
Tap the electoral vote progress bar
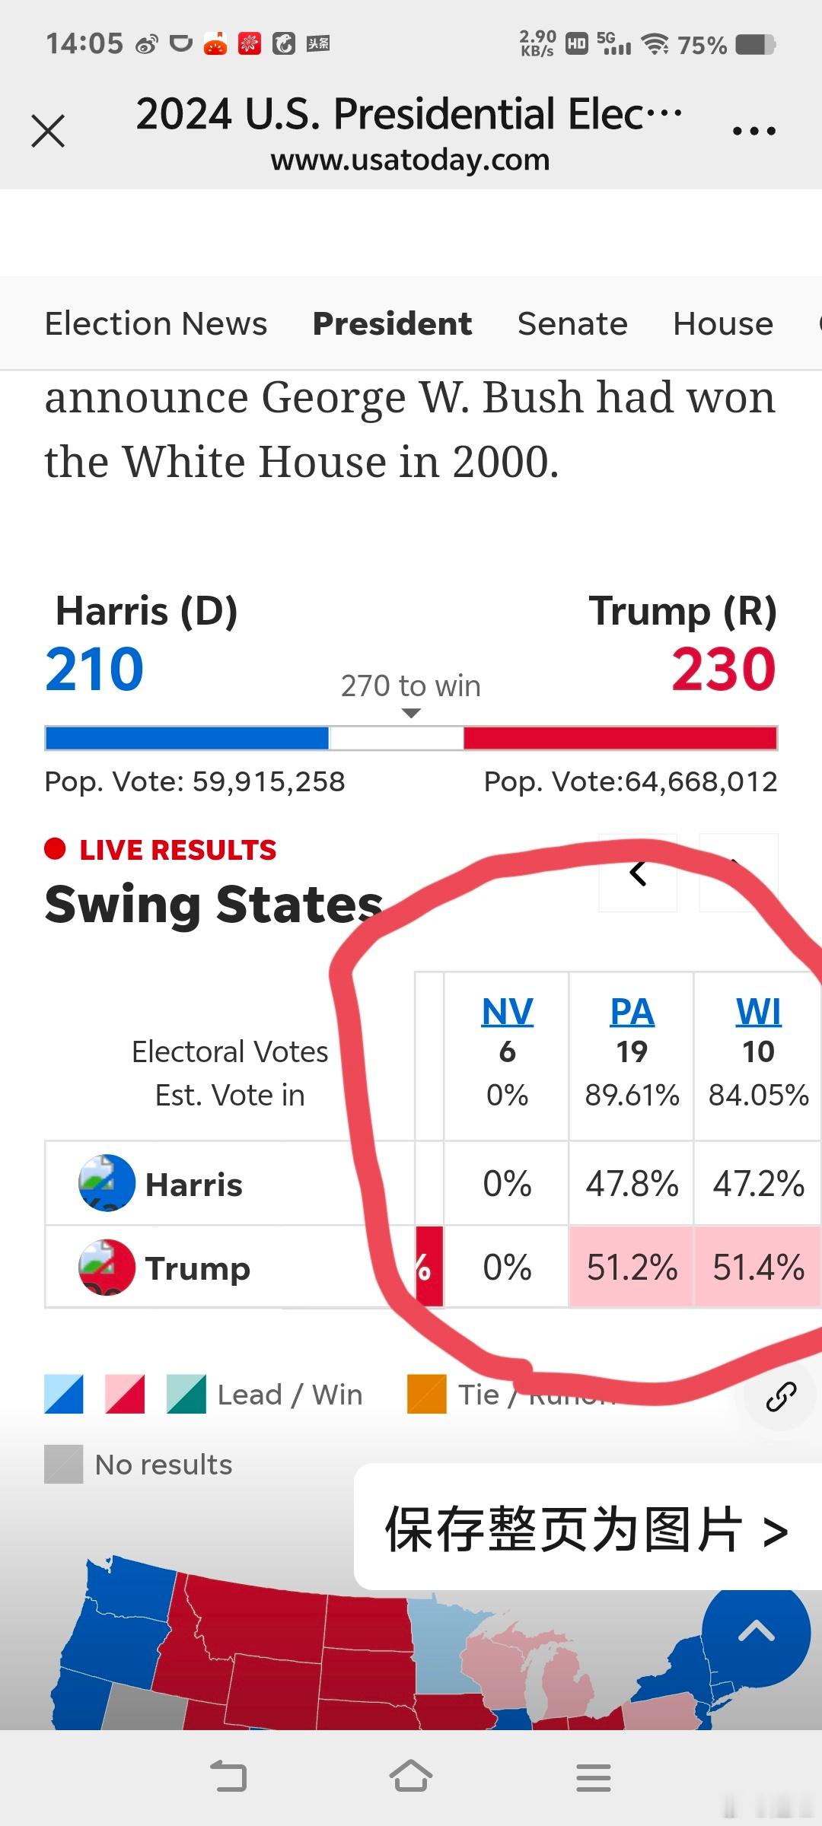[x=411, y=738]
